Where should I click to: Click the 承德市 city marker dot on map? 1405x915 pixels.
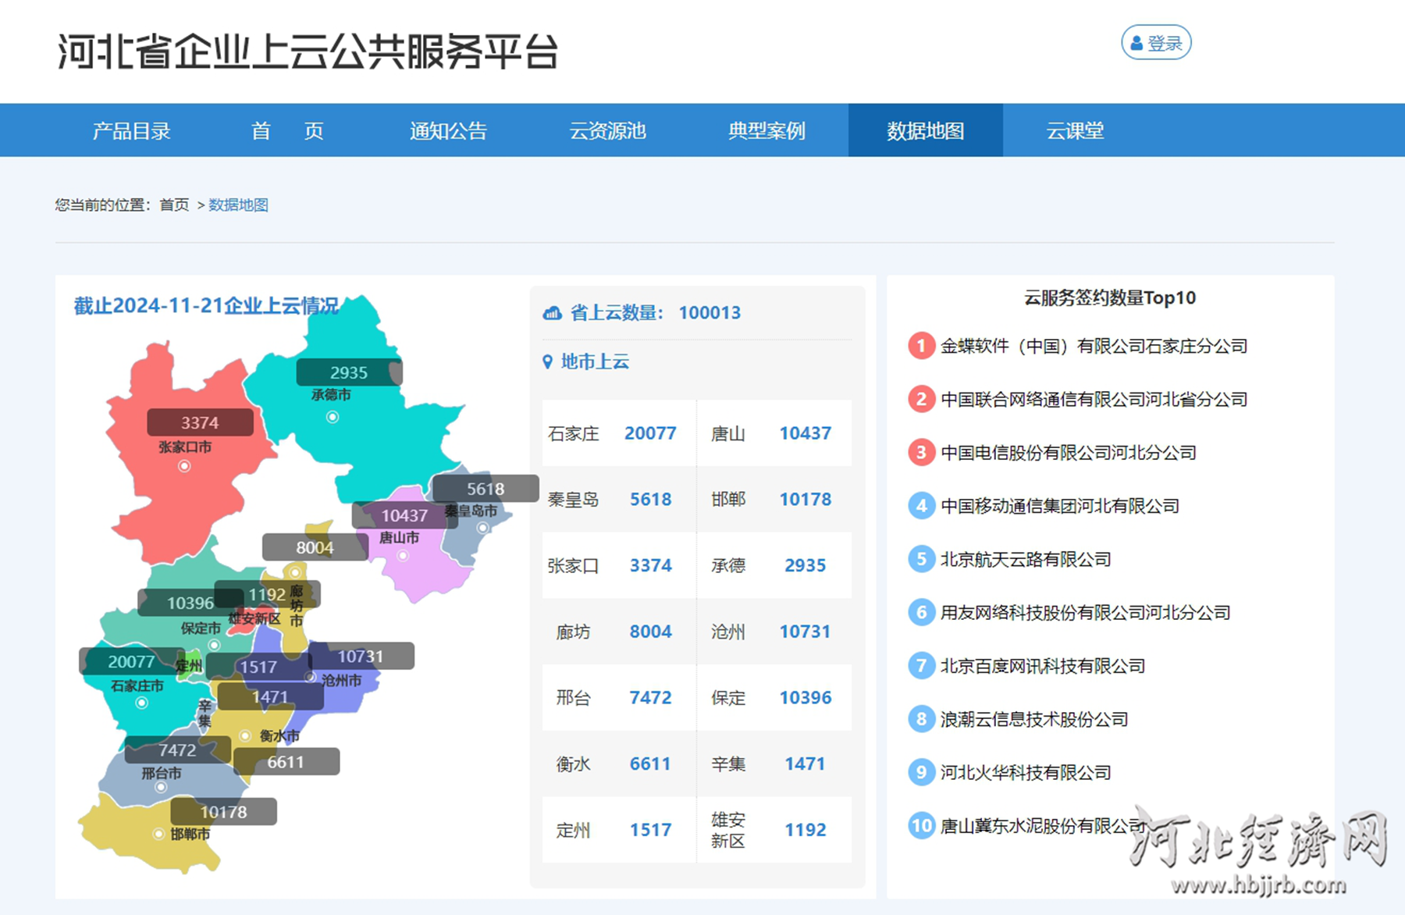333,417
